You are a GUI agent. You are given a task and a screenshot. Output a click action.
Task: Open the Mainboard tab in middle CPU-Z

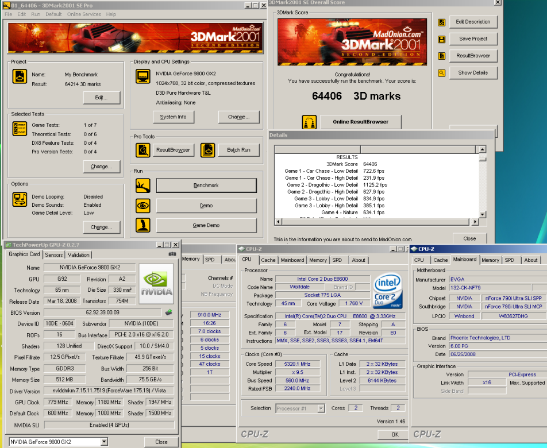pyautogui.click(x=292, y=260)
